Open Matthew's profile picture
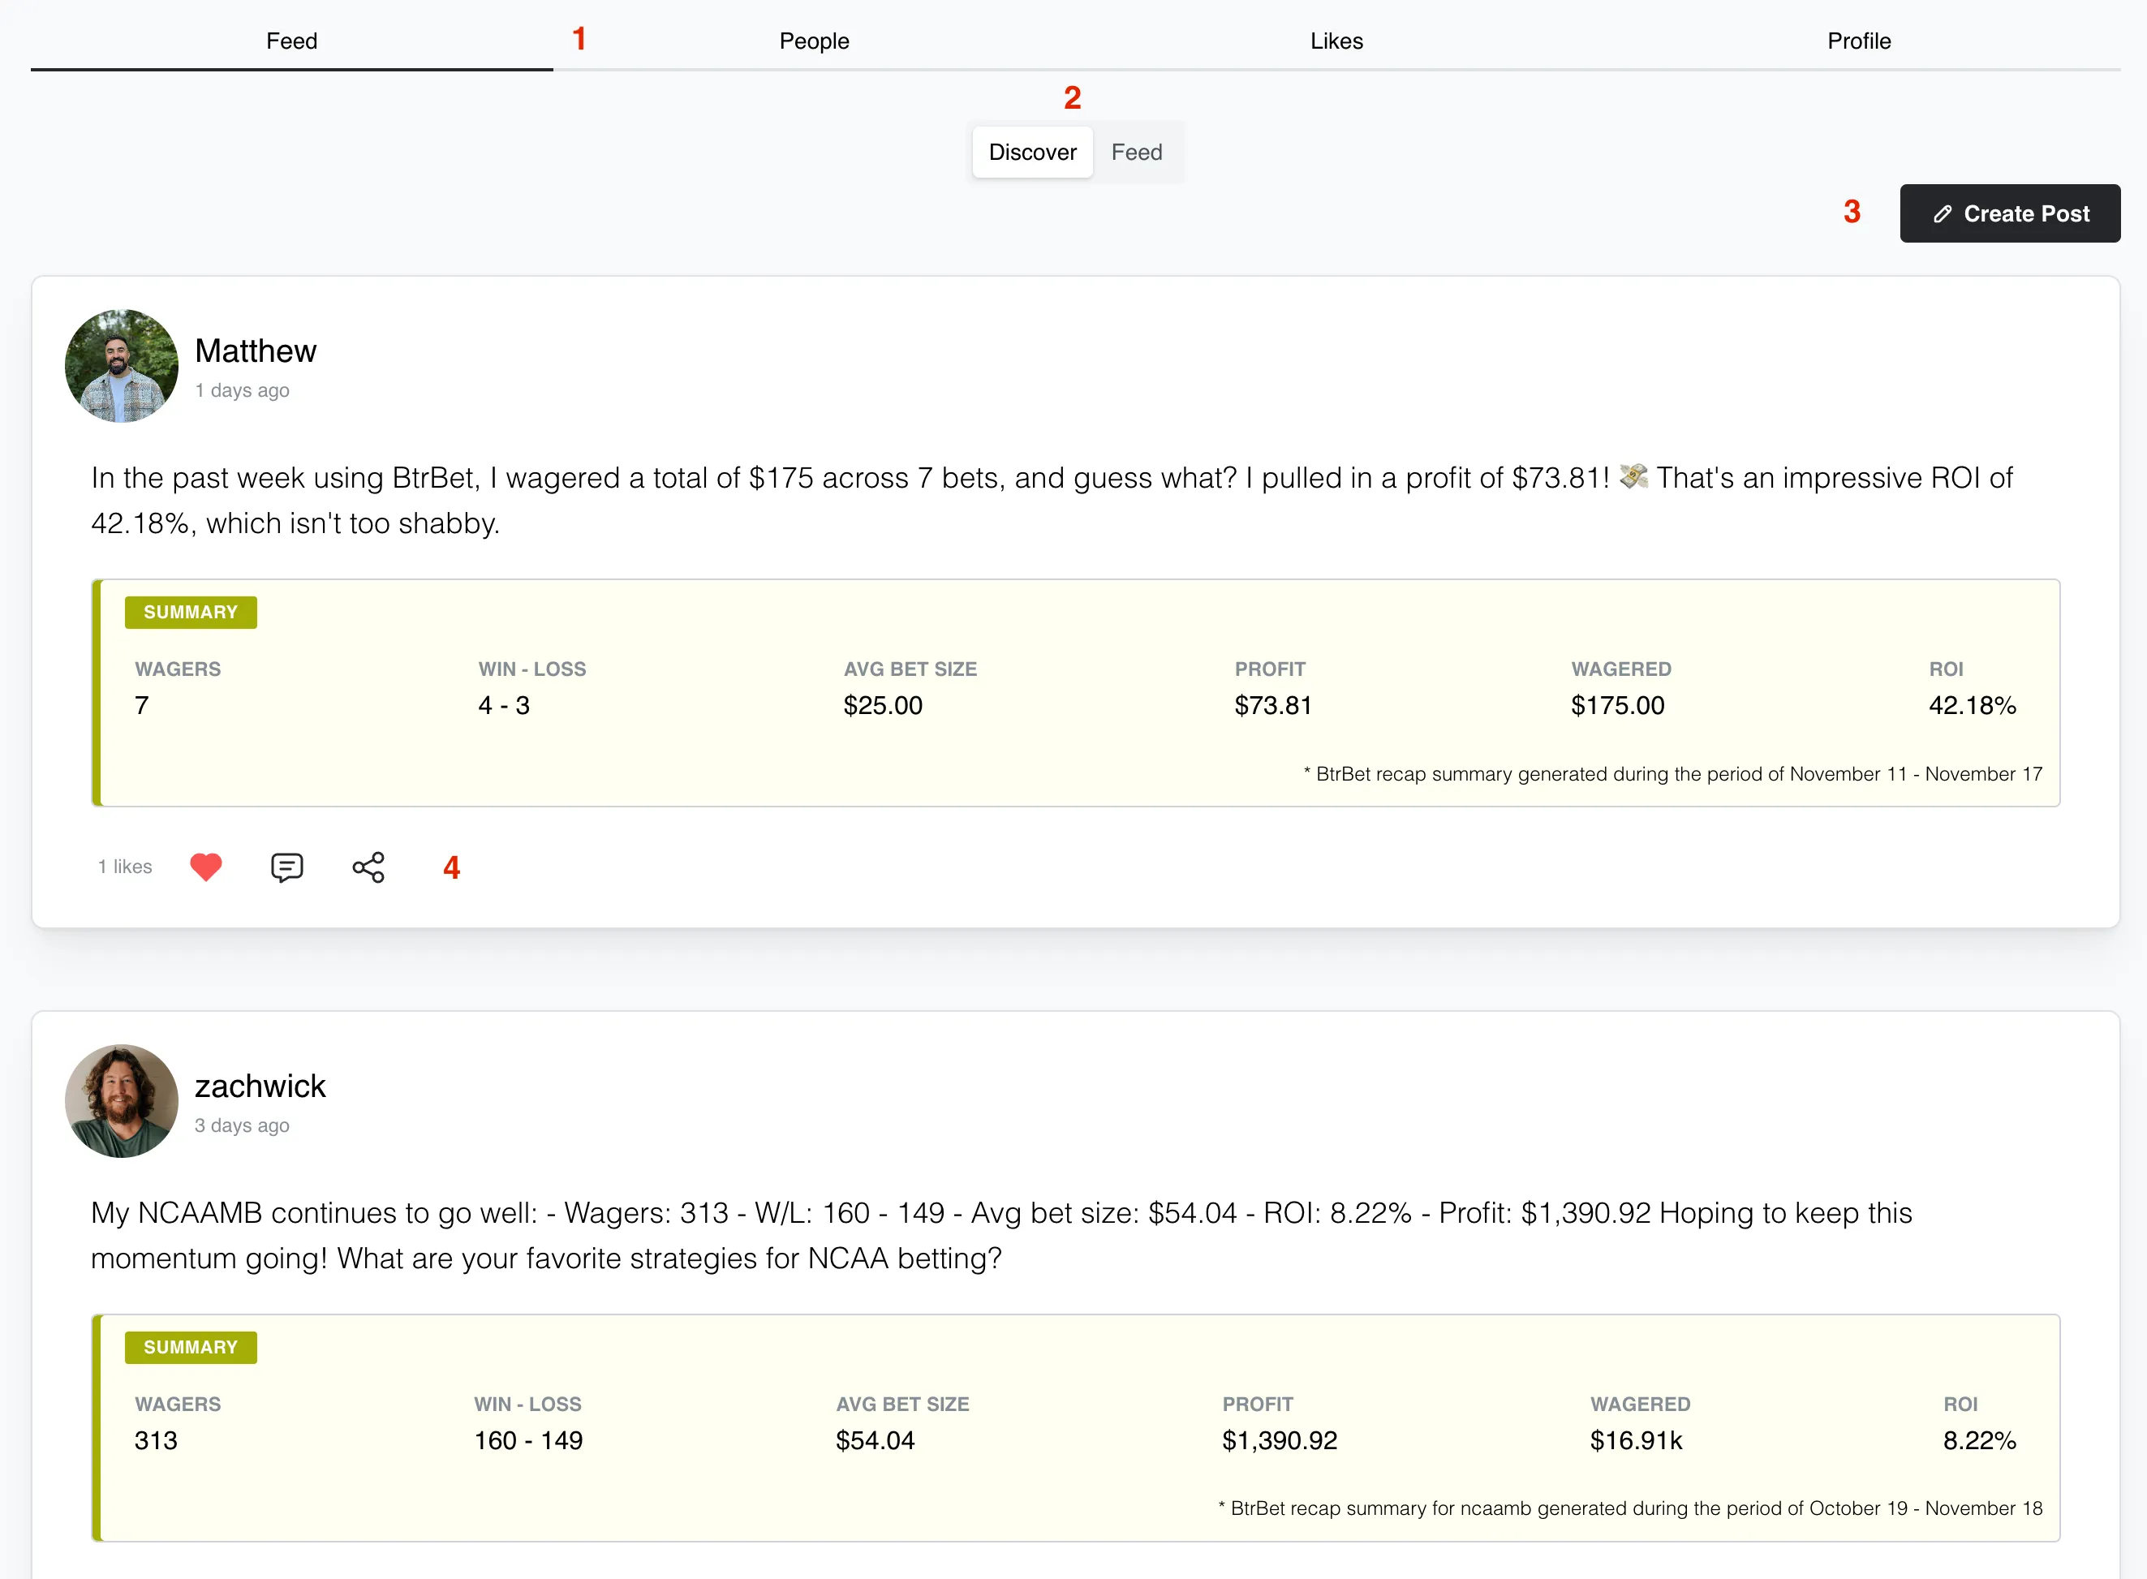This screenshot has height=1579, width=2147. (122, 366)
